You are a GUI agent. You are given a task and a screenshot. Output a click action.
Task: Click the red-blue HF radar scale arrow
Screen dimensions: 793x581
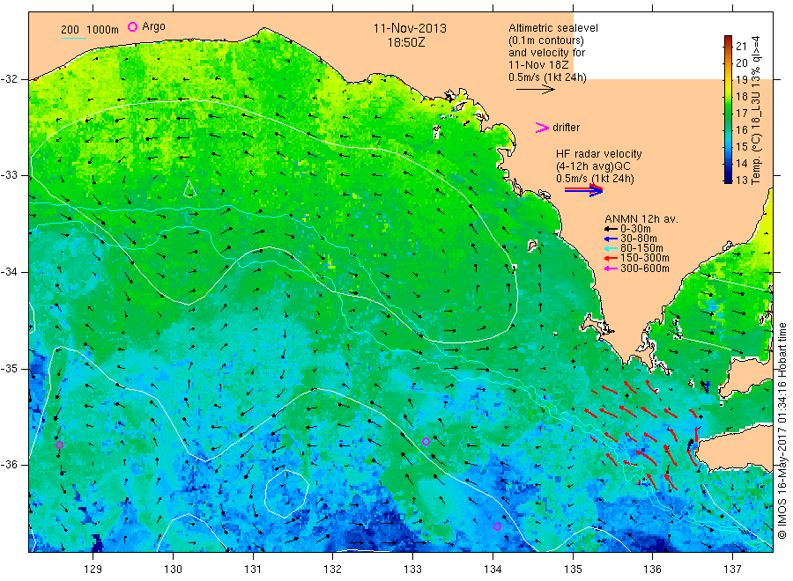[583, 190]
